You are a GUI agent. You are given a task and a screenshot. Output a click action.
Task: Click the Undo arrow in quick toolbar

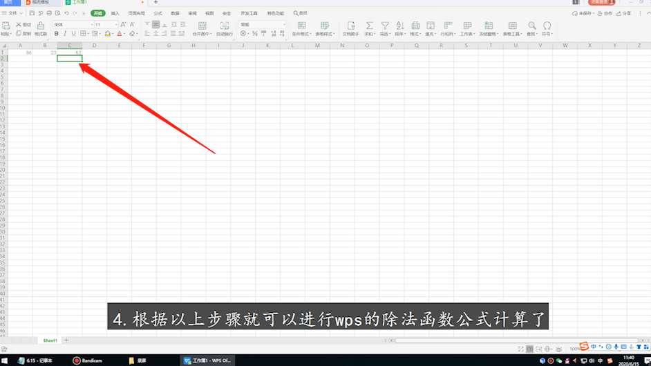[x=66, y=13]
